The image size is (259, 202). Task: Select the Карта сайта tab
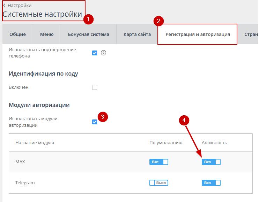pos(137,34)
